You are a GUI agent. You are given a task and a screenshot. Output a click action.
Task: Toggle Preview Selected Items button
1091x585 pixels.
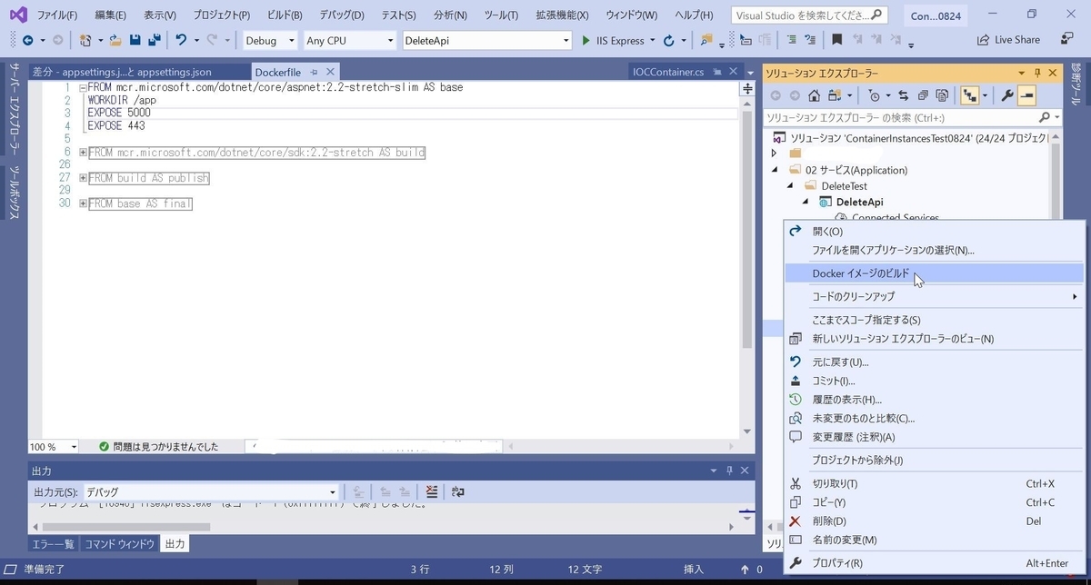pos(1026,95)
